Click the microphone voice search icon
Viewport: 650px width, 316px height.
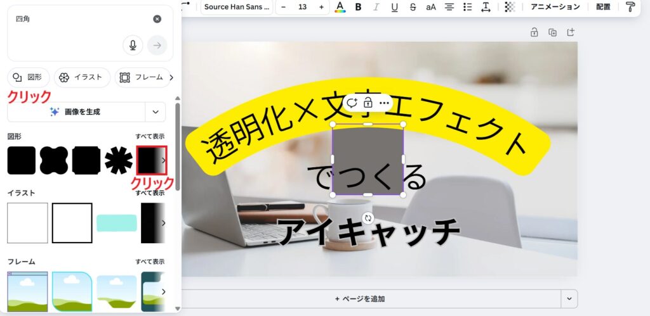tap(133, 45)
